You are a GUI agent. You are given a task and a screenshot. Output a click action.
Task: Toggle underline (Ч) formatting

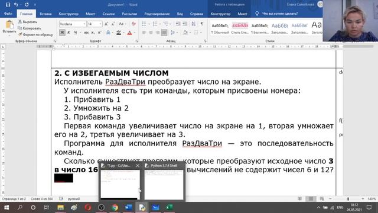coord(75,33)
